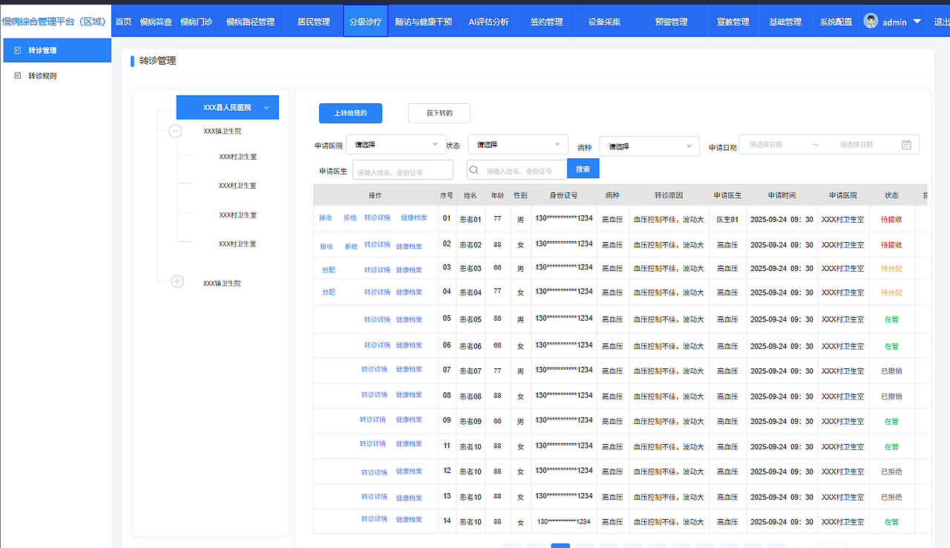Expand the bottom XXX镇卫生院 node
The image size is (950, 548).
pyautogui.click(x=177, y=281)
